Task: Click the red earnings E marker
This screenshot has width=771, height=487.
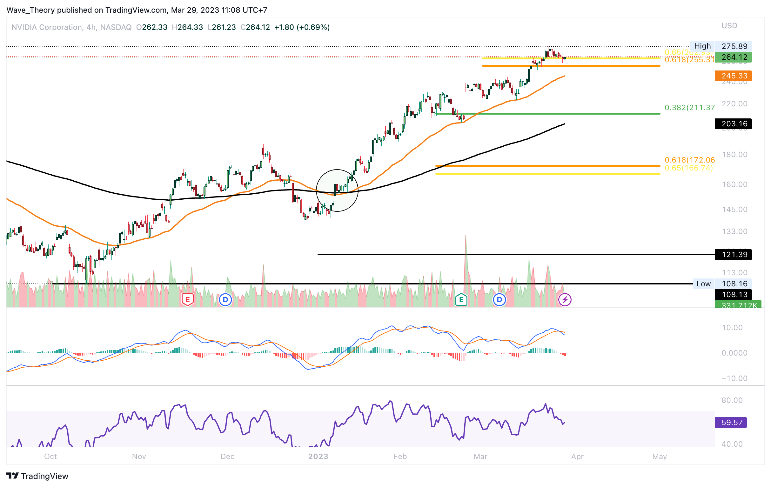Action: coord(187,300)
